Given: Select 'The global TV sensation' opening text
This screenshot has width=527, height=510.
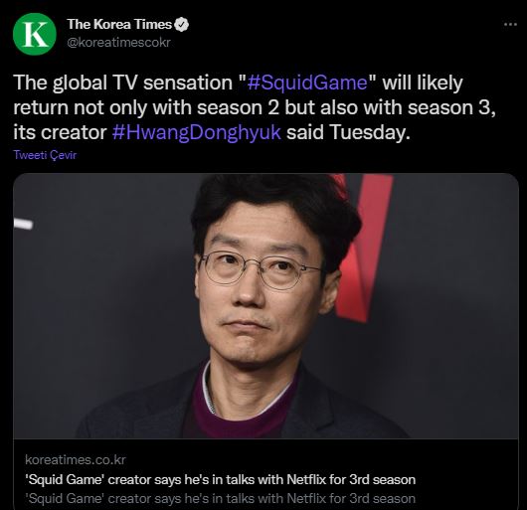Looking at the screenshot, I should tap(122, 83).
